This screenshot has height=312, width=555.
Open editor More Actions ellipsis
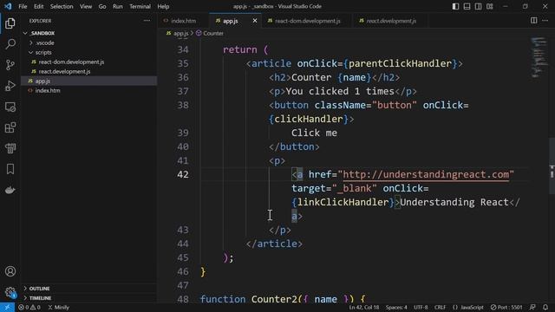coord(545,21)
